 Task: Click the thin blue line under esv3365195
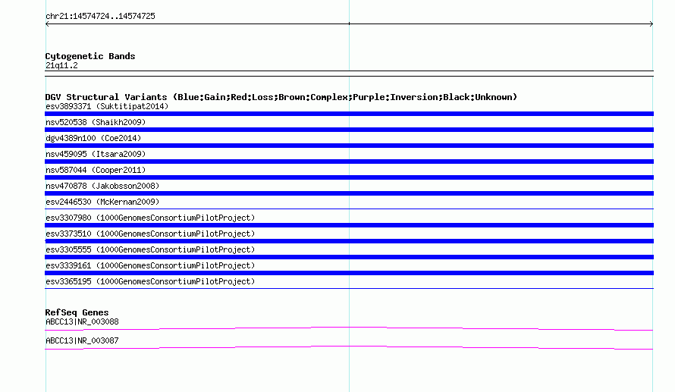tap(349, 289)
